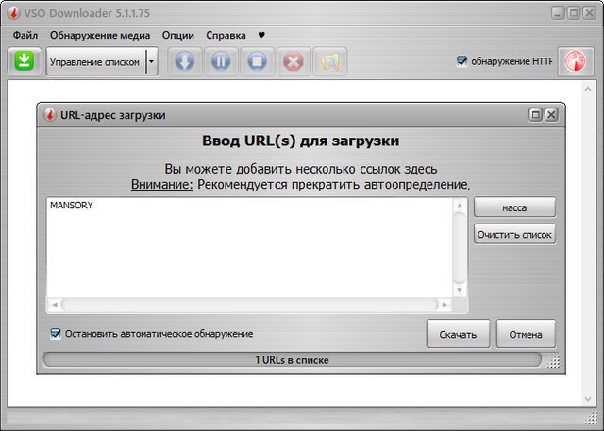Close the URL-адрес загрузки dialog
Viewport: 604px width, 431px height.
pos(551,114)
